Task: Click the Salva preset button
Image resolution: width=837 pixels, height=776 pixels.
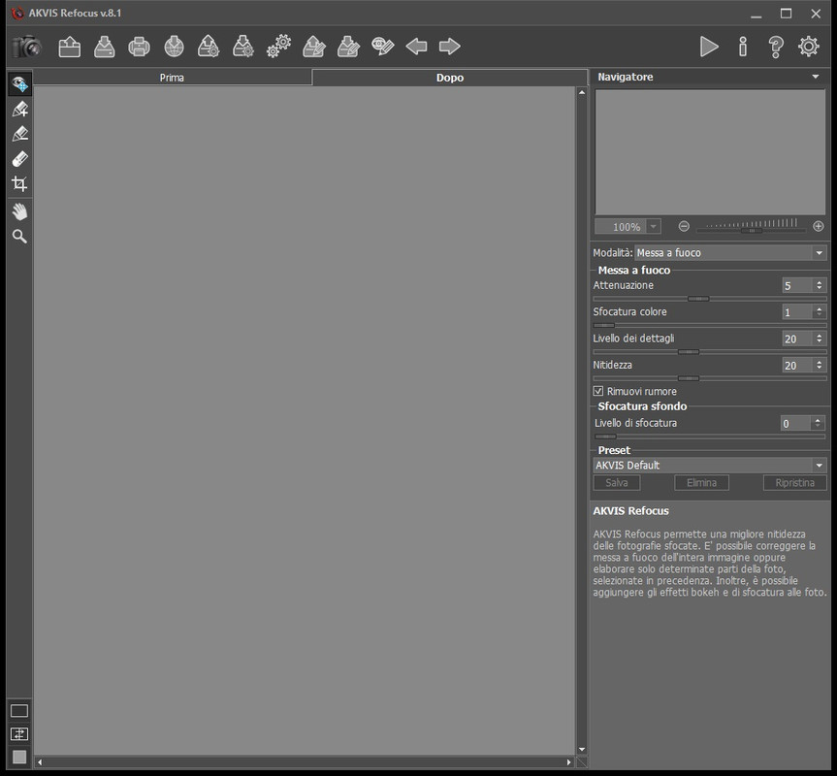Action: pyautogui.click(x=617, y=482)
